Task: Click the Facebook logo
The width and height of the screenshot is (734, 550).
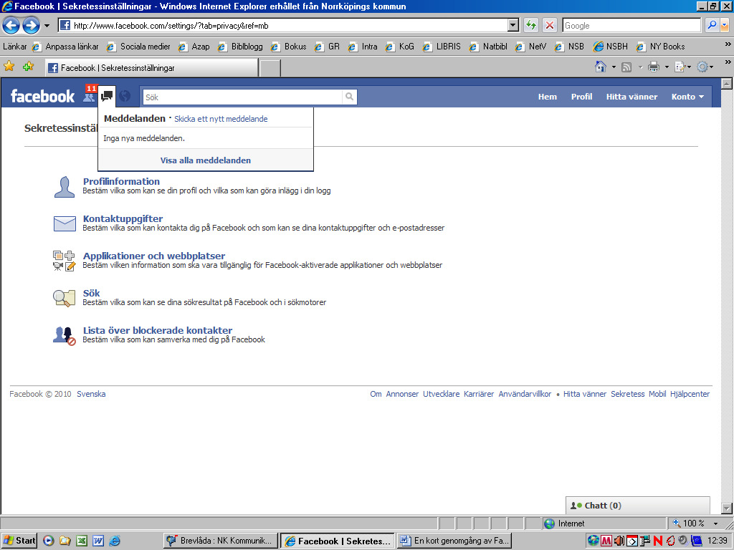Action: click(42, 97)
